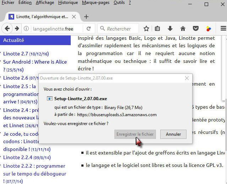The height and width of the screenshot is (184, 227).
Task: Open the Linotte 2.6 news link
Action: [21, 78]
